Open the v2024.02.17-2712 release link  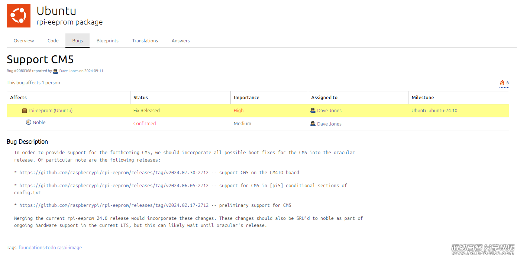click(114, 205)
